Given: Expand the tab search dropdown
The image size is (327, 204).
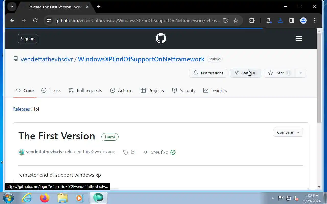Looking at the screenshot, I should point(12,7).
